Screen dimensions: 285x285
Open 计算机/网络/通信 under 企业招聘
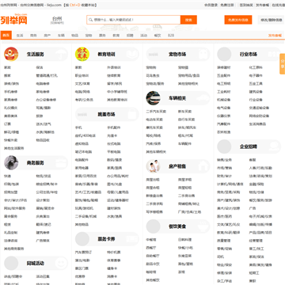(x=230, y=184)
